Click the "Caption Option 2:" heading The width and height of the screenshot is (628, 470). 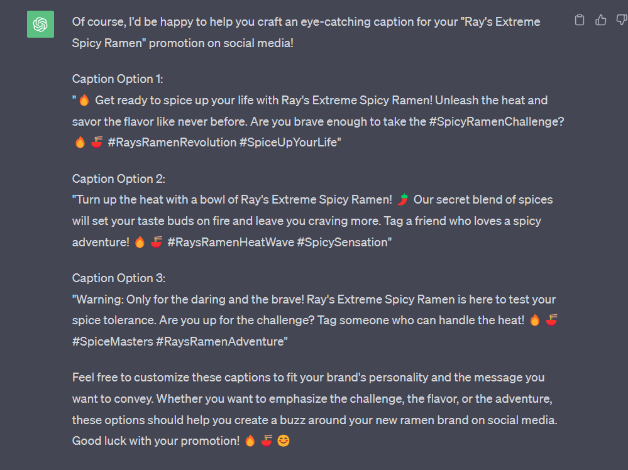point(119,178)
